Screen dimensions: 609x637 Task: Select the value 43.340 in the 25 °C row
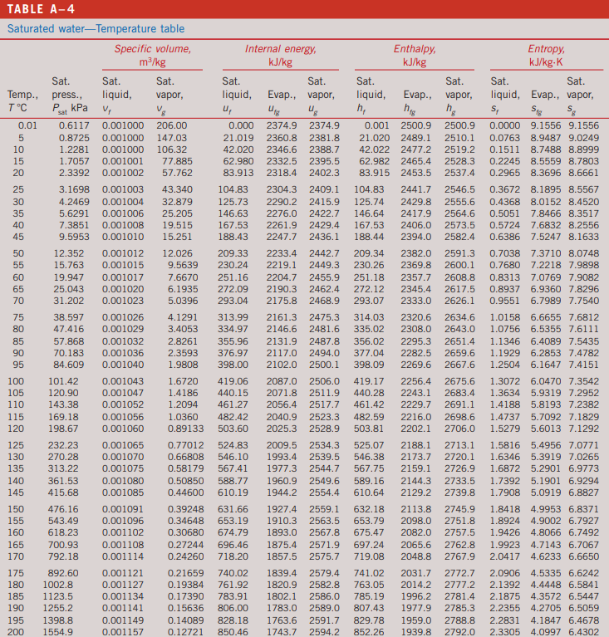(x=177, y=189)
